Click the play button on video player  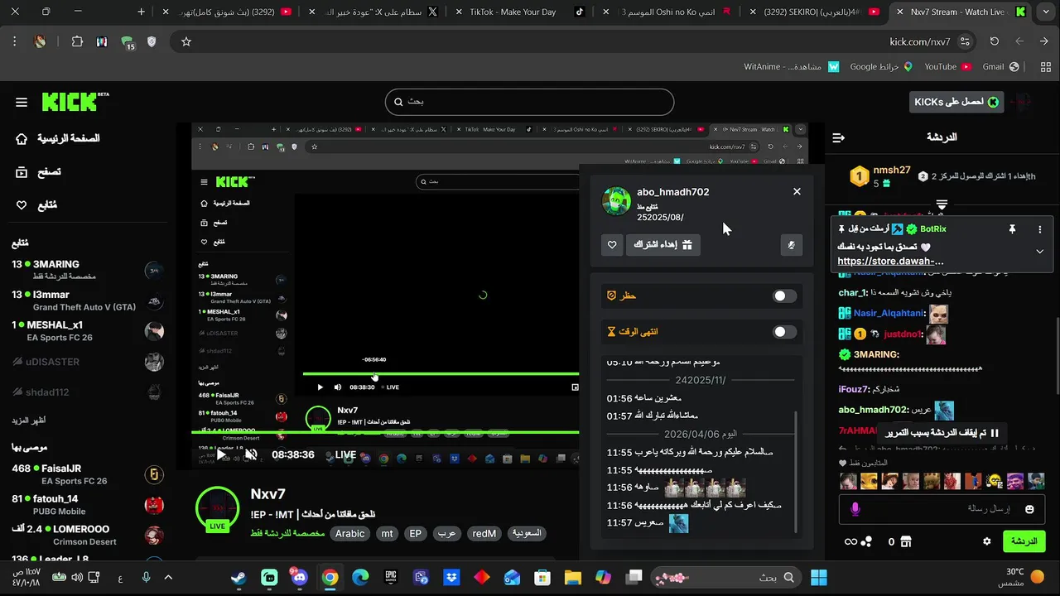click(220, 454)
